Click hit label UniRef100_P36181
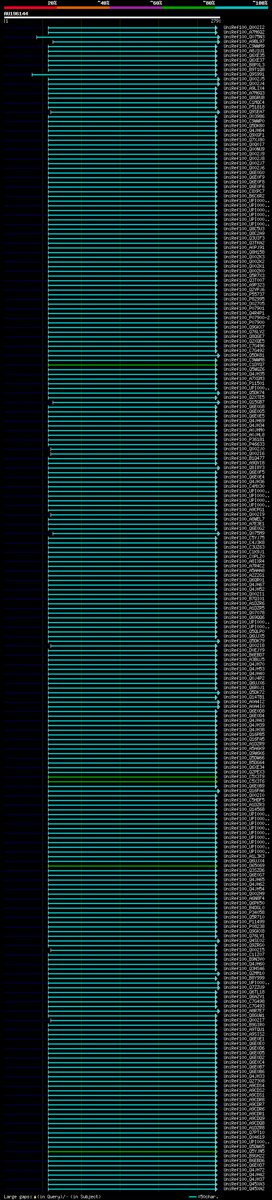The height and width of the screenshot is (1200, 272). (x=244, y=439)
